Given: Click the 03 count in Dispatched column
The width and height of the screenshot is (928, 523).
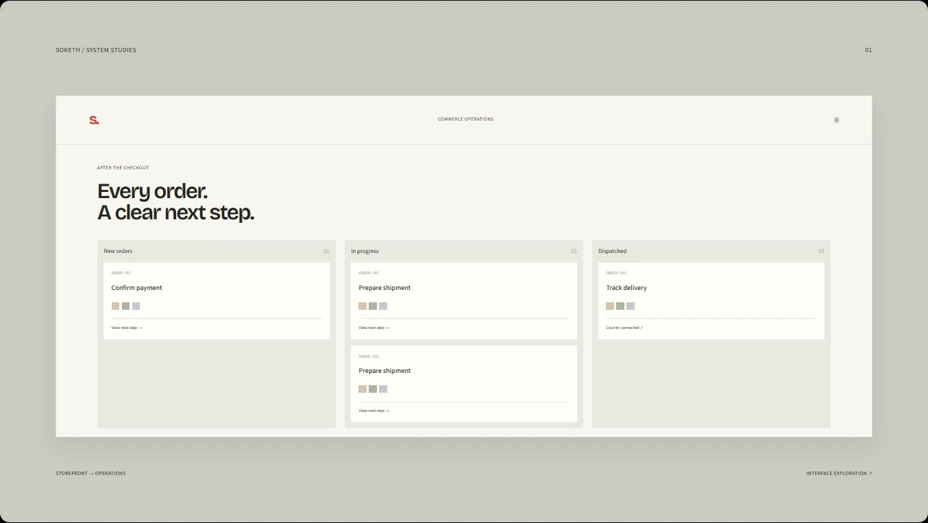Looking at the screenshot, I should coord(821,251).
